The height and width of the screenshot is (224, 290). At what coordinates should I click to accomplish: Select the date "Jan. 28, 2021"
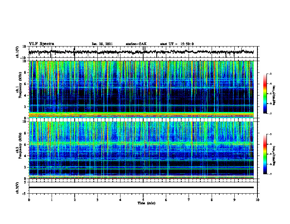pyautogui.click(x=102, y=44)
